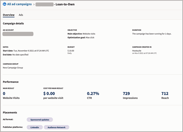The image size is (183, 132).
Task: Open the Ads tab
Action: pyautogui.click(x=21, y=15)
